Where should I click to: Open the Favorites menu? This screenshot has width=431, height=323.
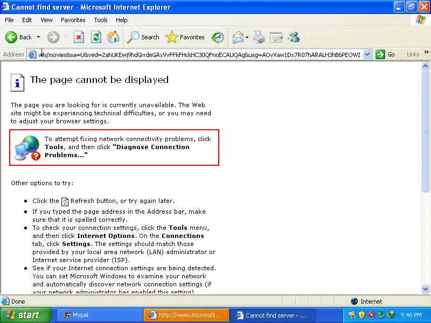tap(73, 20)
